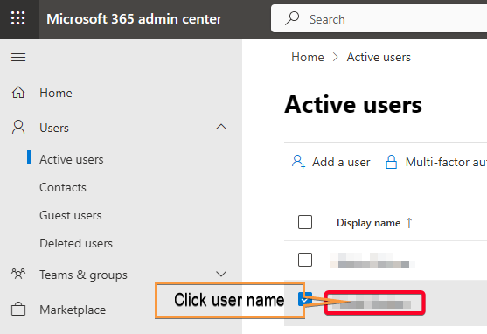Open Deleted users in the sidebar

76,243
